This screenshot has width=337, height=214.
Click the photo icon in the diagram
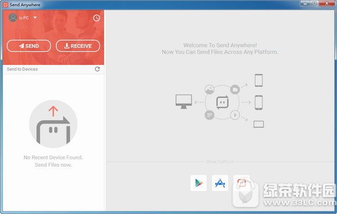(x=209, y=89)
